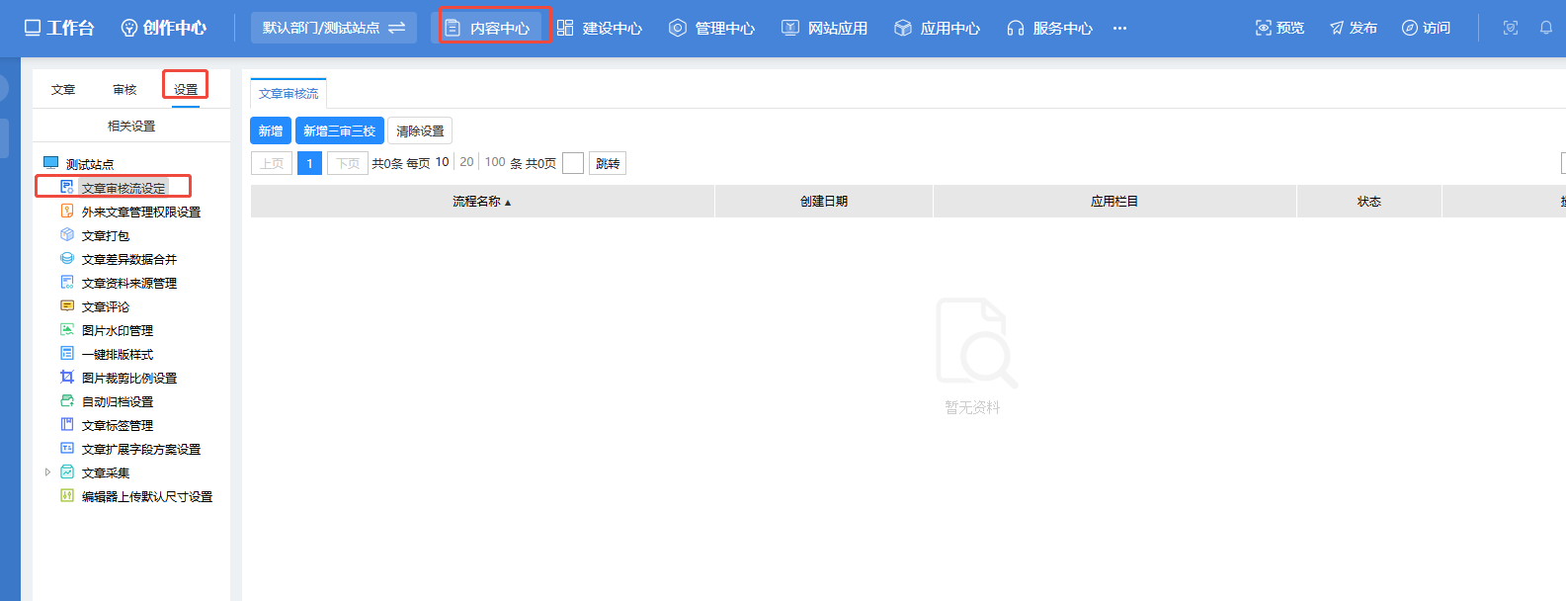Open the 建设中心 menu
Screen dimensions: 1566x601
(x=600, y=28)
